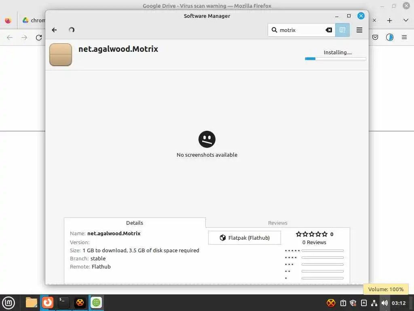Click the net.agalwood.Motrix heading

coord(118,49)
